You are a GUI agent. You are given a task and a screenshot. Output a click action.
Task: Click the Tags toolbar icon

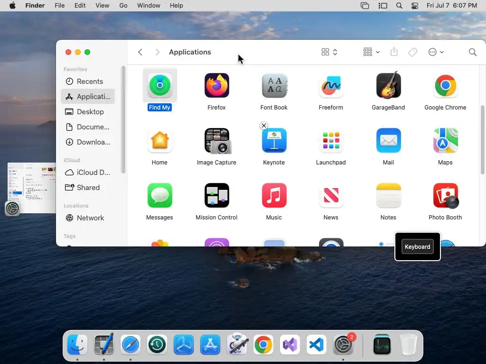412,52
